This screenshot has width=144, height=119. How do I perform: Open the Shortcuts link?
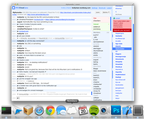(x=102, y=8)
